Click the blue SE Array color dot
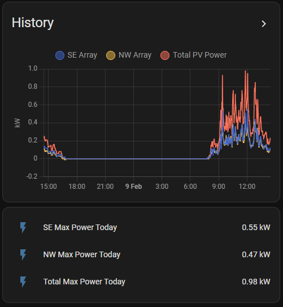283x307 pixels. 60,55
